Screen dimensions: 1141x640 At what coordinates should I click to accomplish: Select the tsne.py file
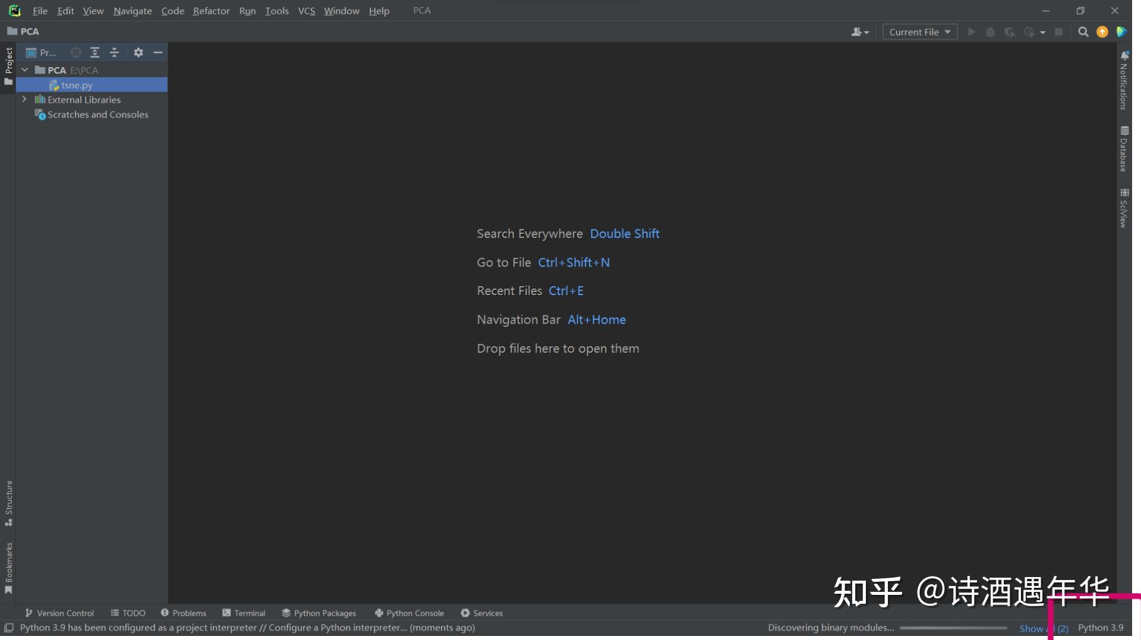[77, 85]
